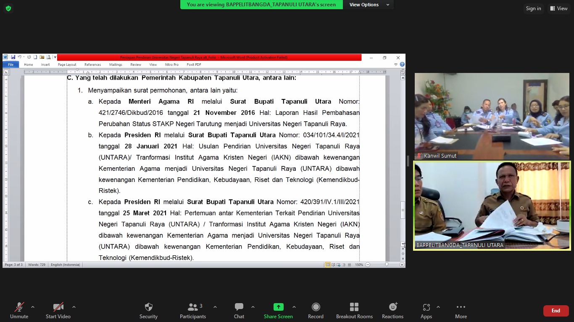The width and height of the screenshot is (574, 322).
Task: Expand audio options arrow beside Unmute
Action: [33, 307]
